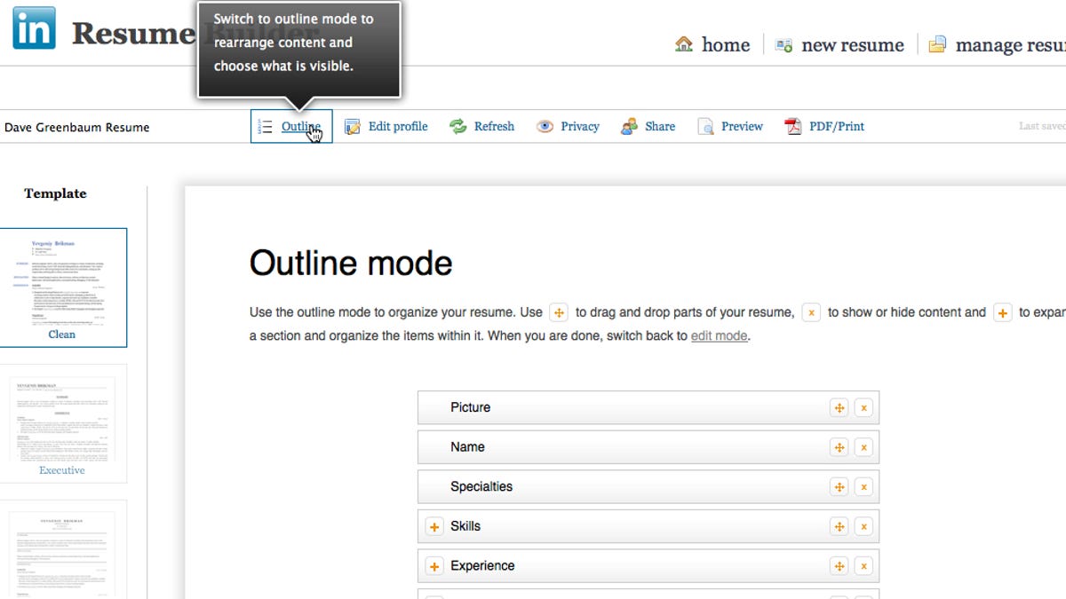Click the home house icon

coord(683,43)
